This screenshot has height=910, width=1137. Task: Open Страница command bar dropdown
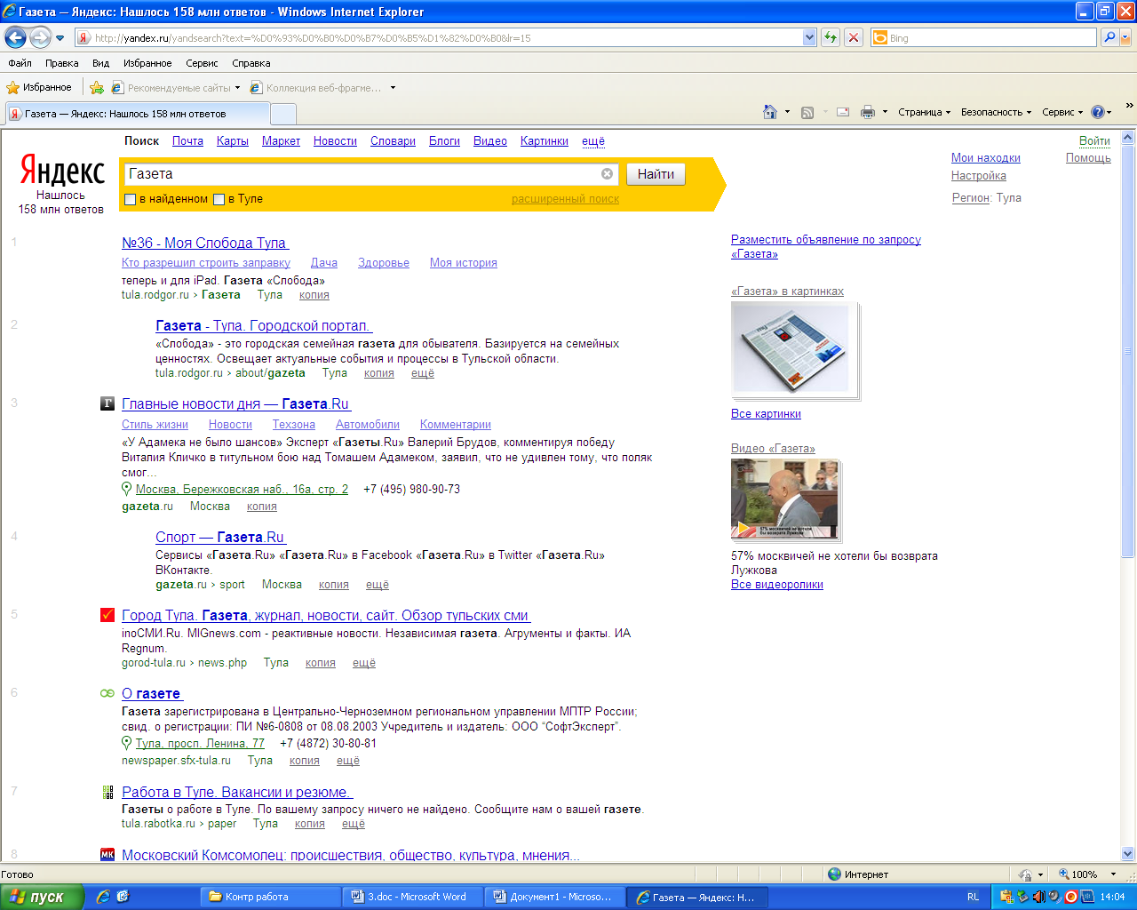pos(924,112)
